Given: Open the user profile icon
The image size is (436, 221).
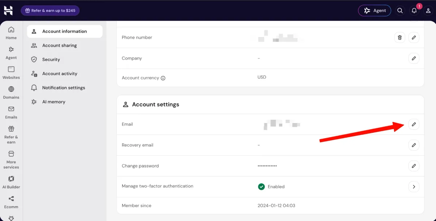Looking at the screenshot, I should coord(428,11).
